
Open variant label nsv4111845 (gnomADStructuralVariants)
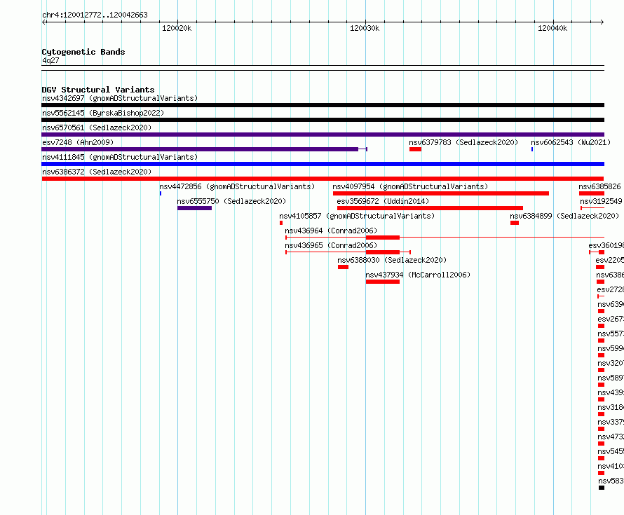click(120, 157)
